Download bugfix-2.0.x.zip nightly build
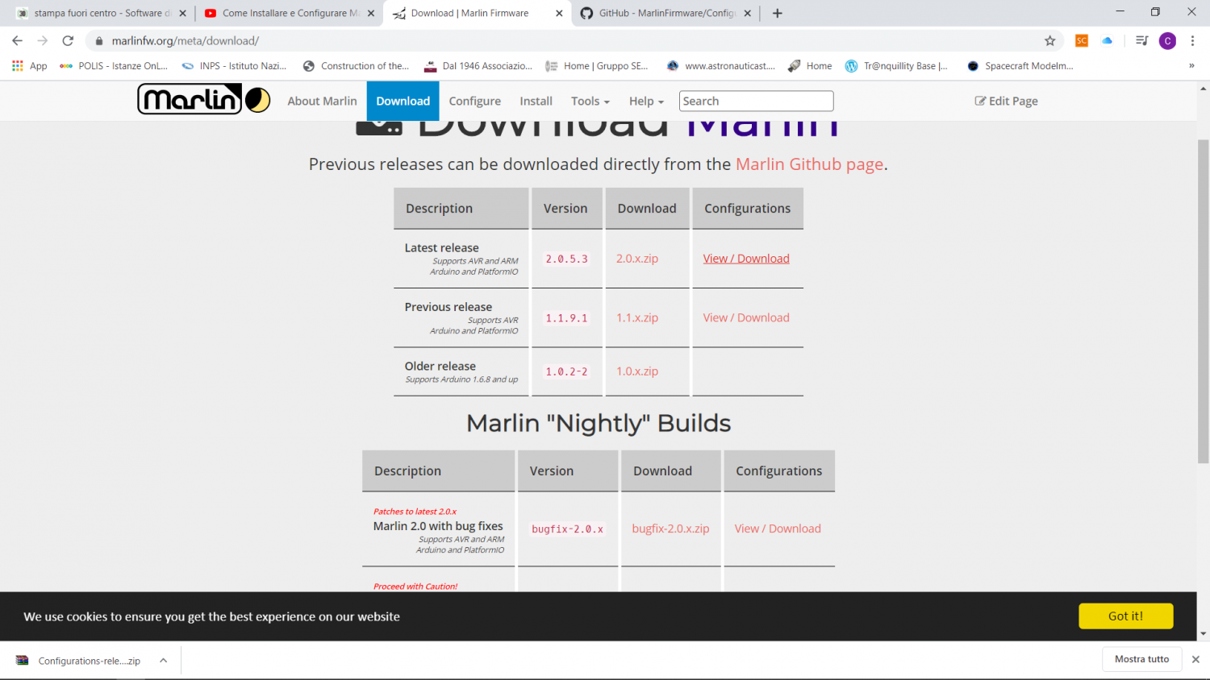 point(670,529)
